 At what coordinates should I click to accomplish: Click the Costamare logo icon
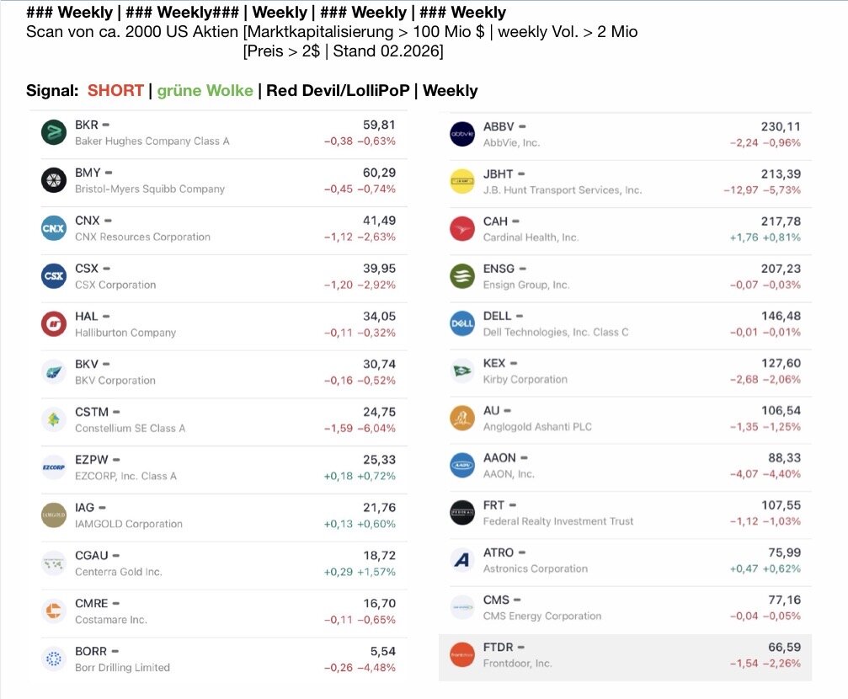click(54, 611)
